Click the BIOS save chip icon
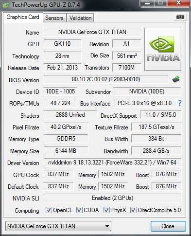The height and width of the screenshot is (236, 191). (x=176, y=79)
